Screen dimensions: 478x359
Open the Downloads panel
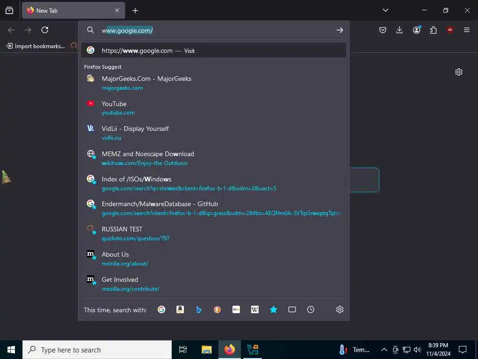coord(400,30)
